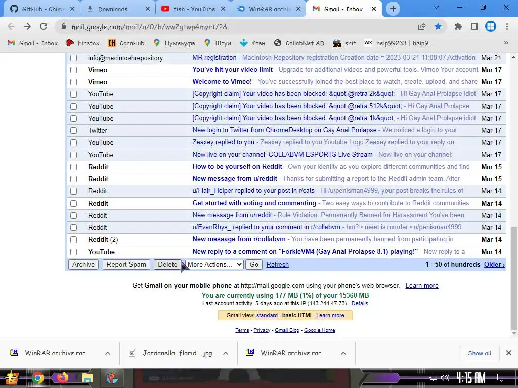This screenshot has width=518, height=388.
Task: Select the info@macintoshrepository email checkbox
Action: tap(74, 58)
